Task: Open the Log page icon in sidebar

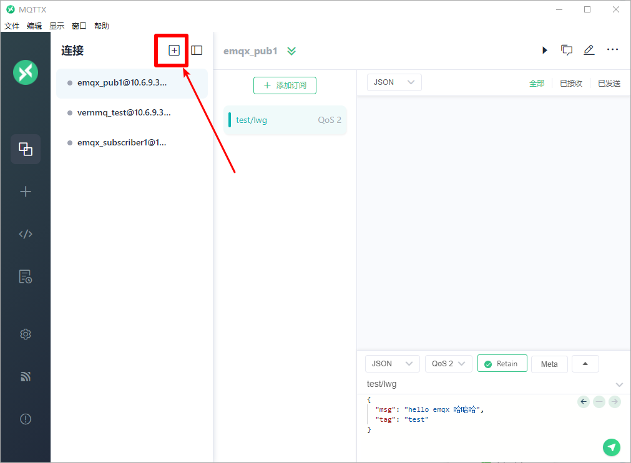Action: click(x=26, y=276)
